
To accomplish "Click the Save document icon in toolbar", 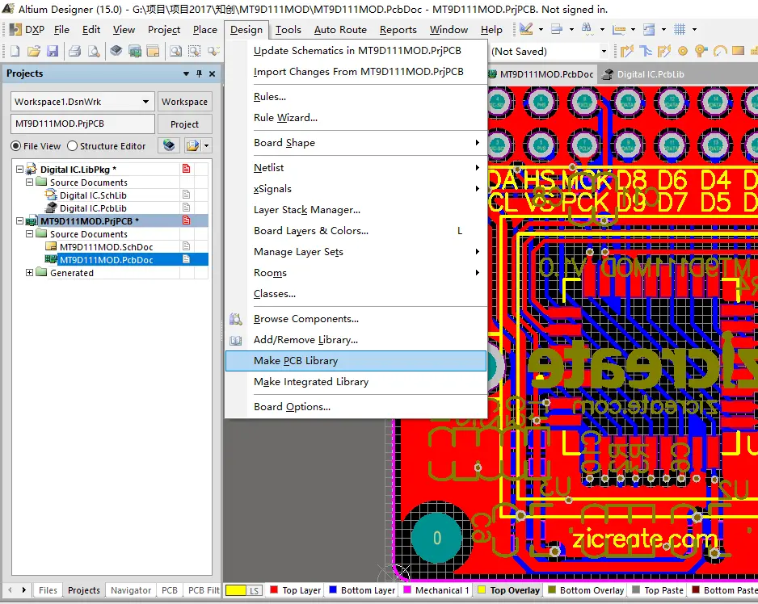I will coord(53,51).
